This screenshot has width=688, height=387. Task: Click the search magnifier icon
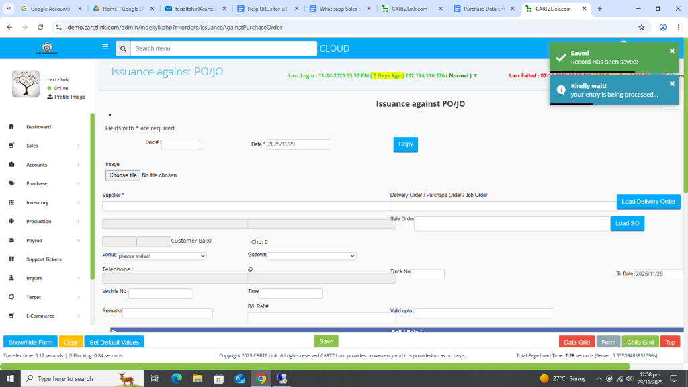pos(122,49)
